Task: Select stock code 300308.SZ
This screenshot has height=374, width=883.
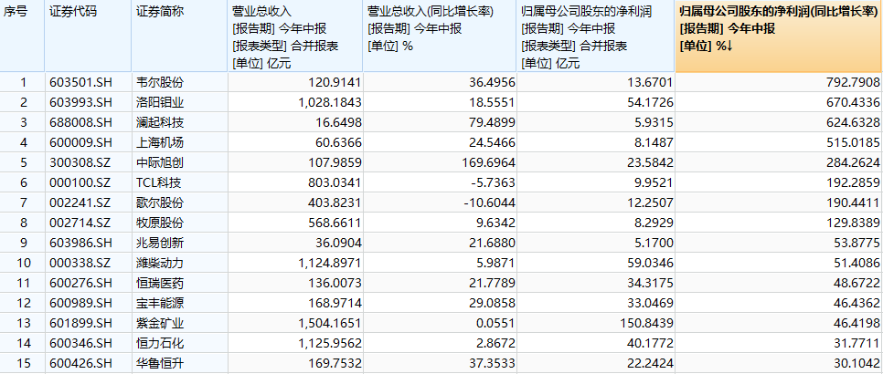Action: tap(80, 163)
